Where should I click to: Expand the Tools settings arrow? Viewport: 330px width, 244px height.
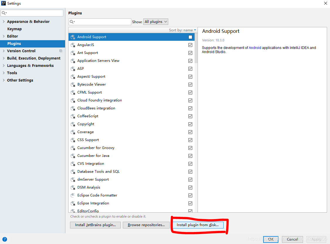pyautogui.click(x=4, y=73)
